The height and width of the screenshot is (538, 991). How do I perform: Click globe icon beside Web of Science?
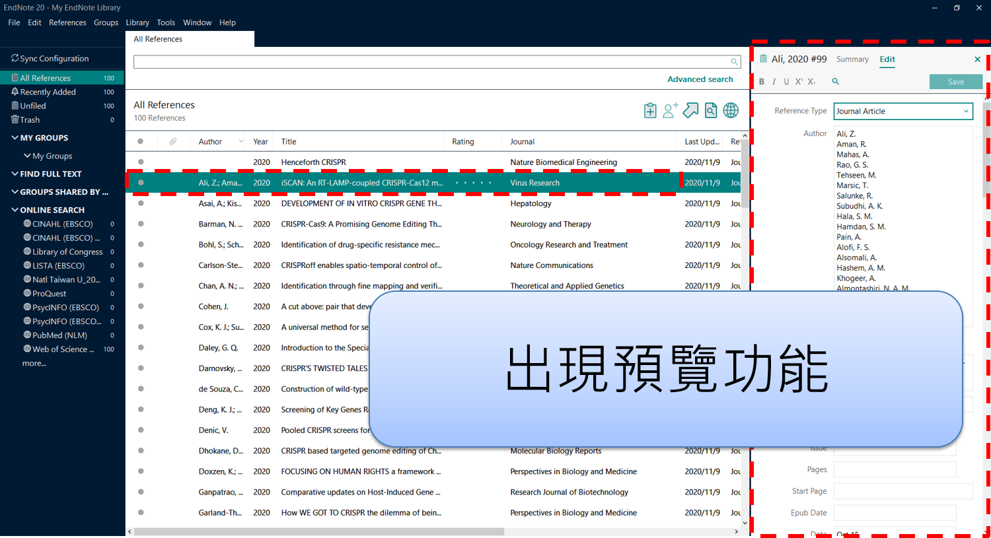click(x=27, y=349)
